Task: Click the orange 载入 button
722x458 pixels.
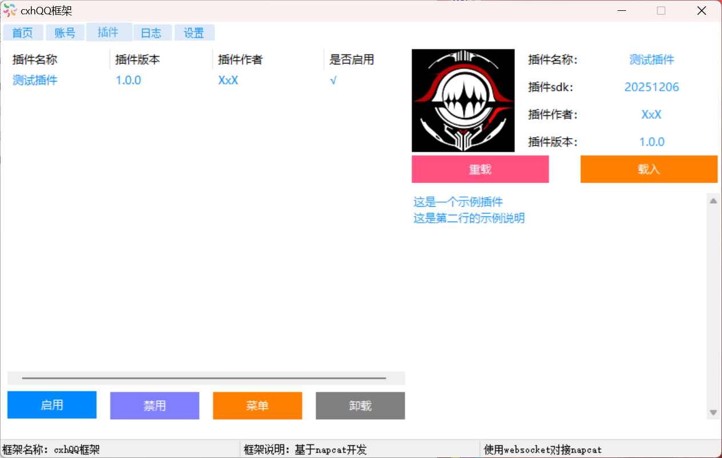Action: (649, 170)
